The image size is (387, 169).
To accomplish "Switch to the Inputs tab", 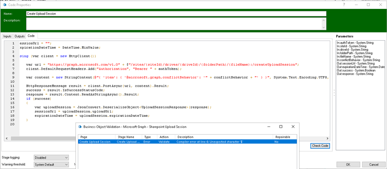I will coord(7,36).
